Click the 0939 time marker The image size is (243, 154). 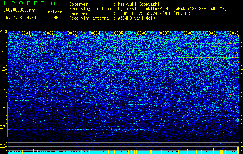[211, 33]
